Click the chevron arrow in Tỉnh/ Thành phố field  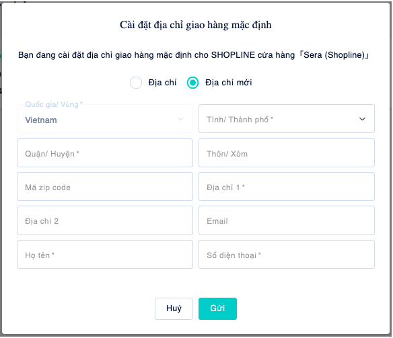(x=362, y=119)
